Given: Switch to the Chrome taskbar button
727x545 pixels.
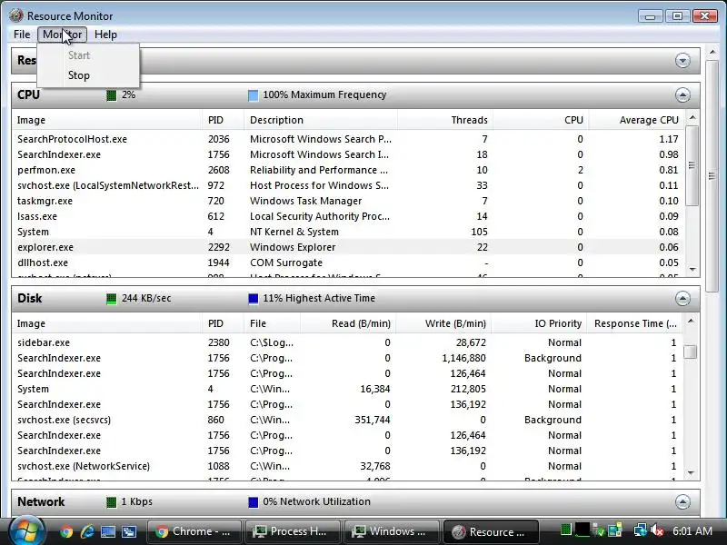Looking at the screenshot, I should (194, 531).
